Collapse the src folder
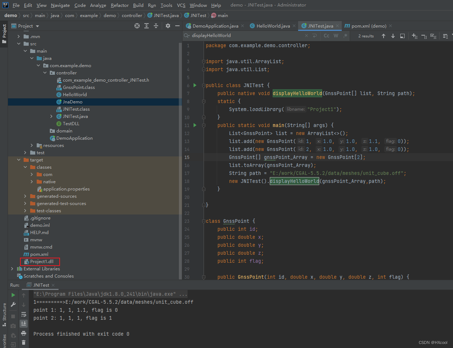The width and height of the screenshot is (453, 348). [19, 44]
